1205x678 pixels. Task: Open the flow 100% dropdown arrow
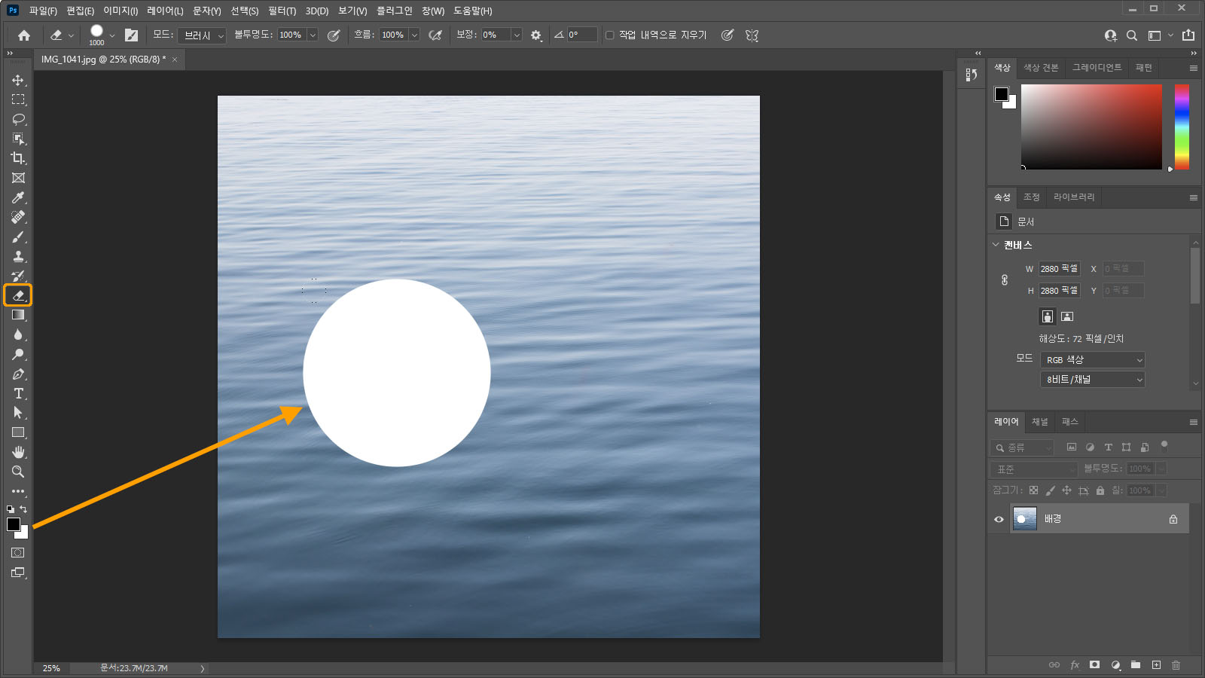click(x=414, y=35)
